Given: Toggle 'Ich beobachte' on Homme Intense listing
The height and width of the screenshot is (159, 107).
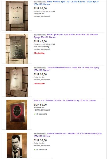Looking at the screenshot, I should 40,149.
